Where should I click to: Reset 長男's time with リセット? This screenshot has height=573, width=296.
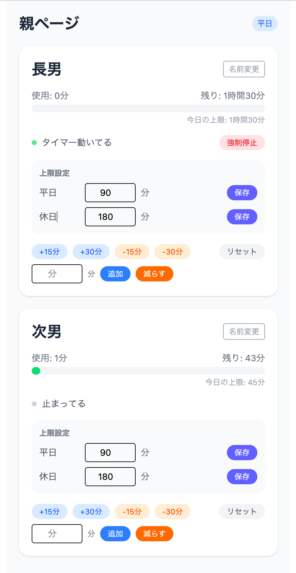click(242, 252)
